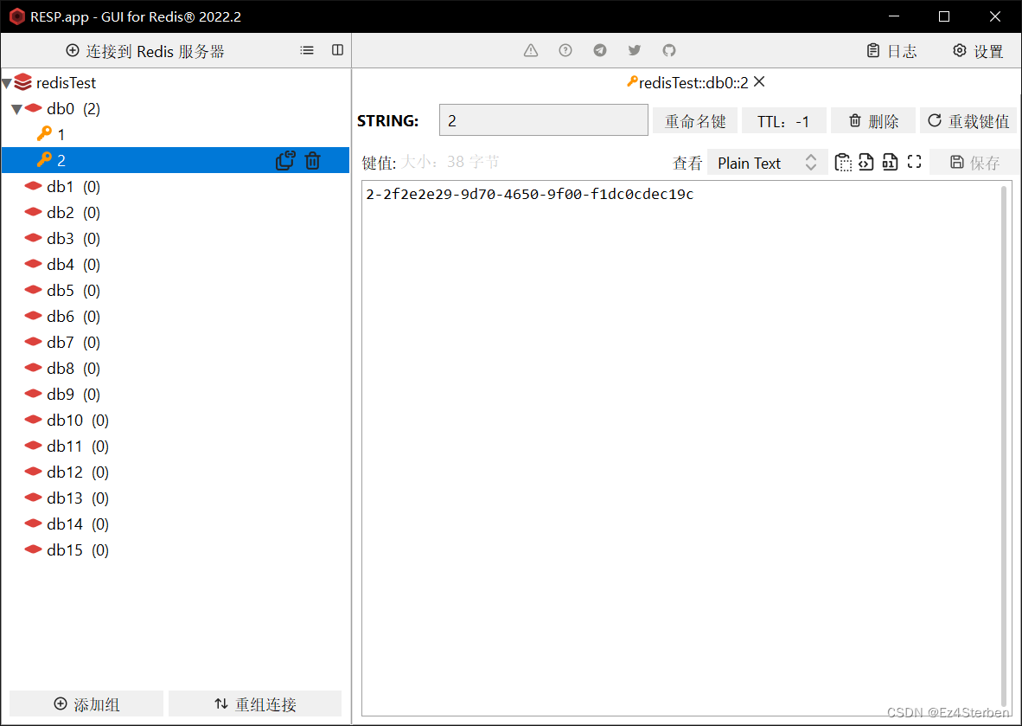This screenshot has width=1022, height=726.
Task: Open database db14
Action: pyautogui.click(x=176, y=524)
